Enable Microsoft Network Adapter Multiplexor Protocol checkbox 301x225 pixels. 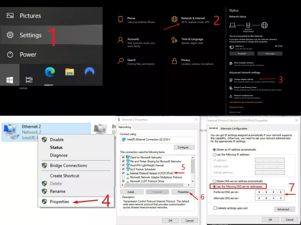point(123,177)
